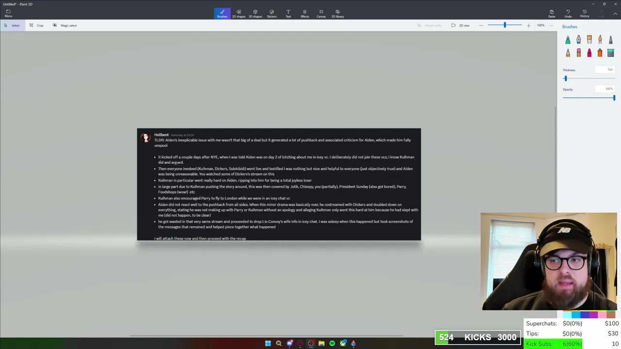Click the horizontal canvas scrollbar
621x349 pixels.
pos(266,335)
